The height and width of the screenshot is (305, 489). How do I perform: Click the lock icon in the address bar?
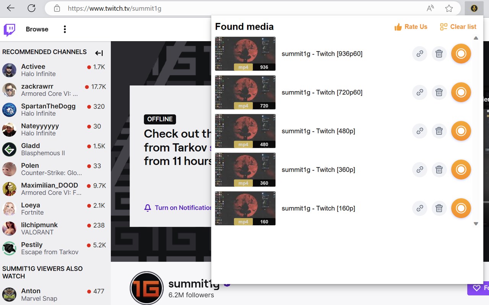tap(57, 8)
